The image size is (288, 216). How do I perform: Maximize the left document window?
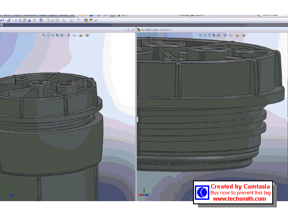coord(128,30)
